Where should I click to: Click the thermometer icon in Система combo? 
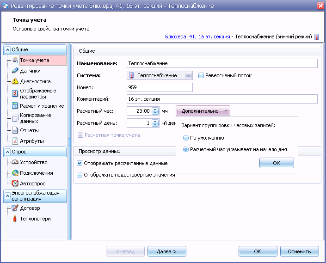tap(132, 75)
